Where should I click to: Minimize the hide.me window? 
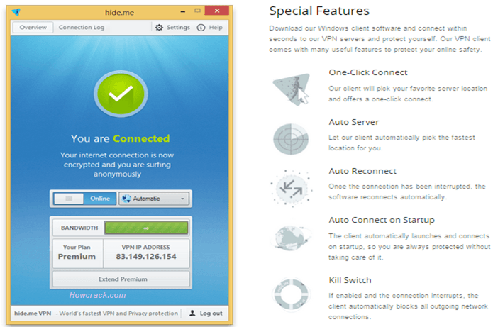point(183,11)
